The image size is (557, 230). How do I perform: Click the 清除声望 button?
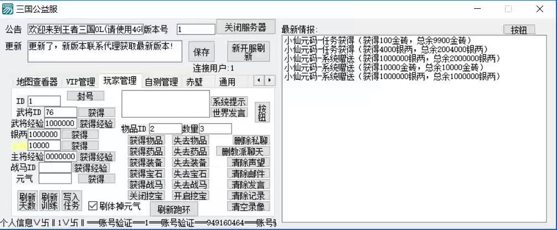pos(248,163)
